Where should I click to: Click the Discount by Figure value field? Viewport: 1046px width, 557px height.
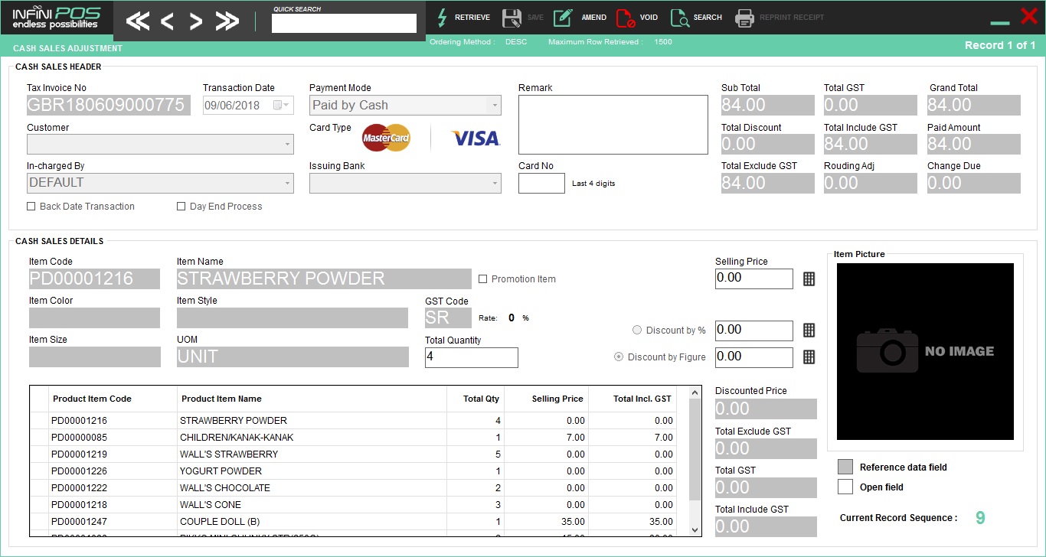click(754, 357)
